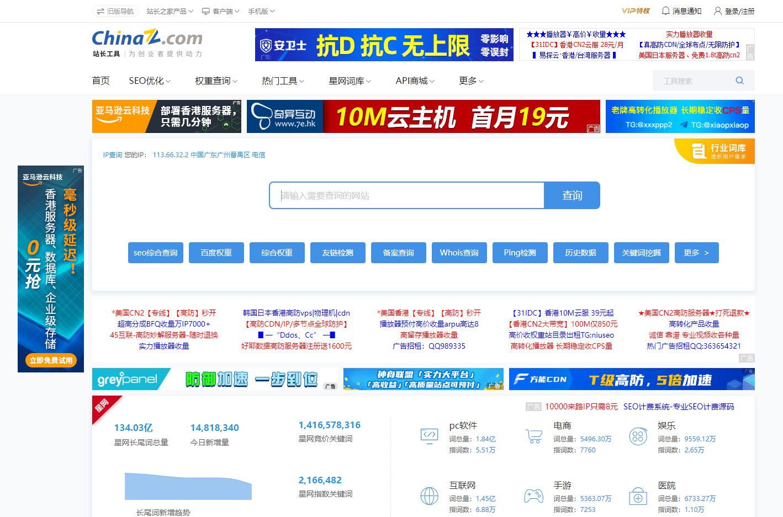Go to 首页 in navigation

pos(100,81)
